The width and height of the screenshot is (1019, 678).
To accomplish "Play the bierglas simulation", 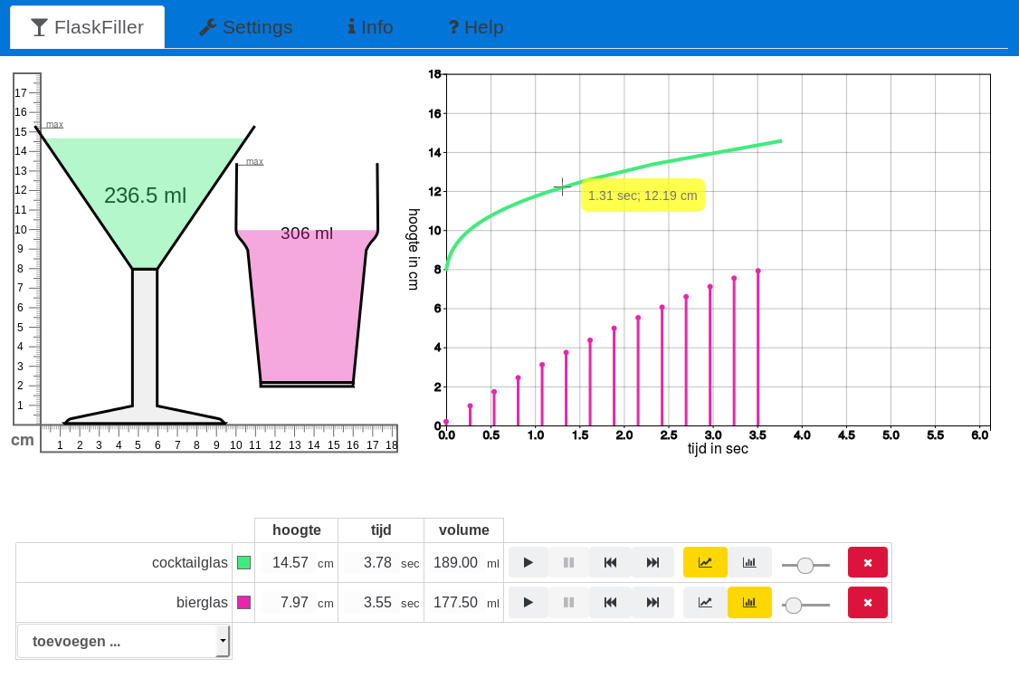I will coord(528,602).
